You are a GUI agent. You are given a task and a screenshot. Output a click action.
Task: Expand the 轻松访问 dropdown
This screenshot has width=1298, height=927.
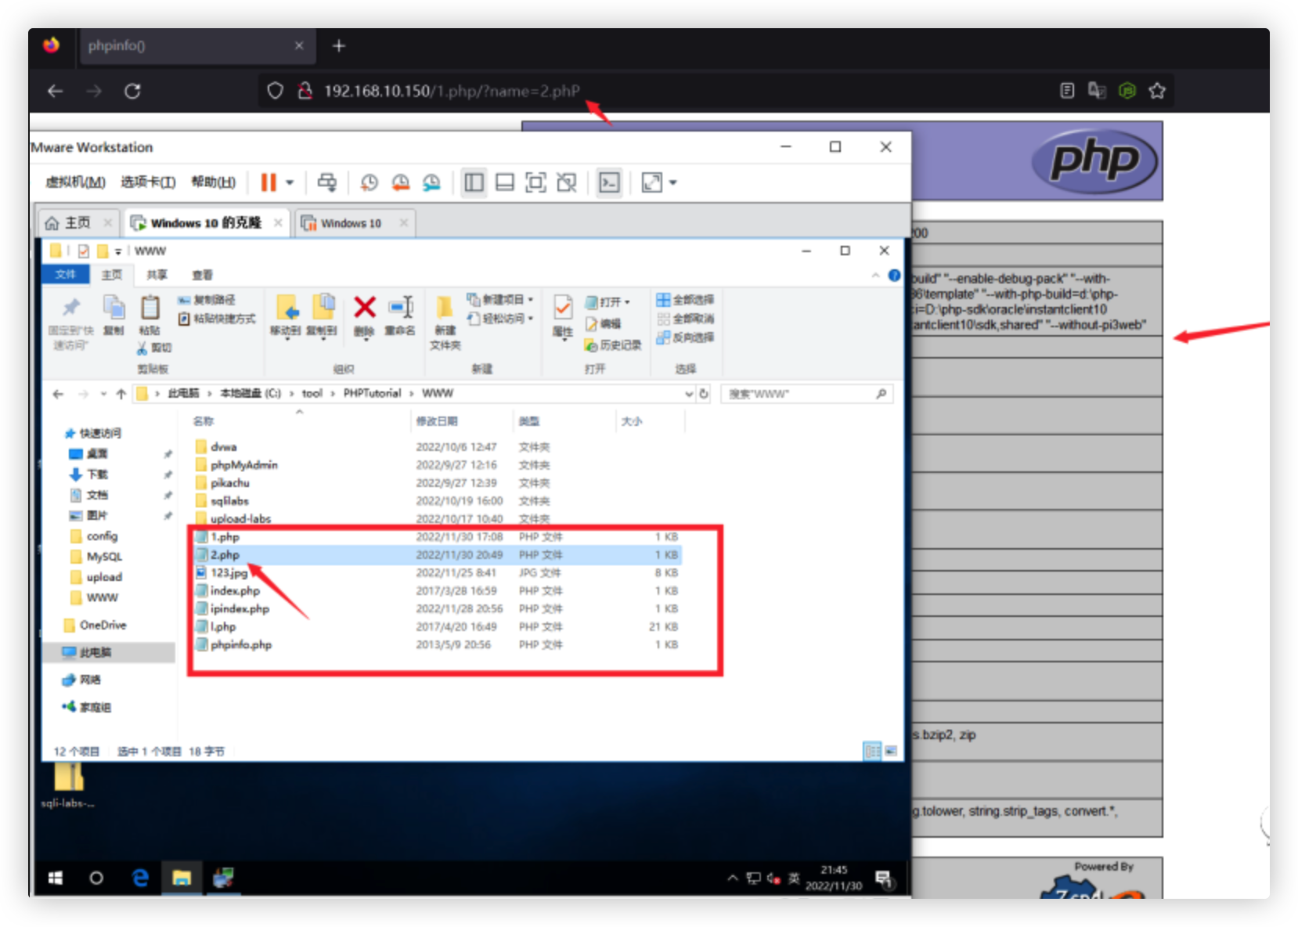point(531,319)
